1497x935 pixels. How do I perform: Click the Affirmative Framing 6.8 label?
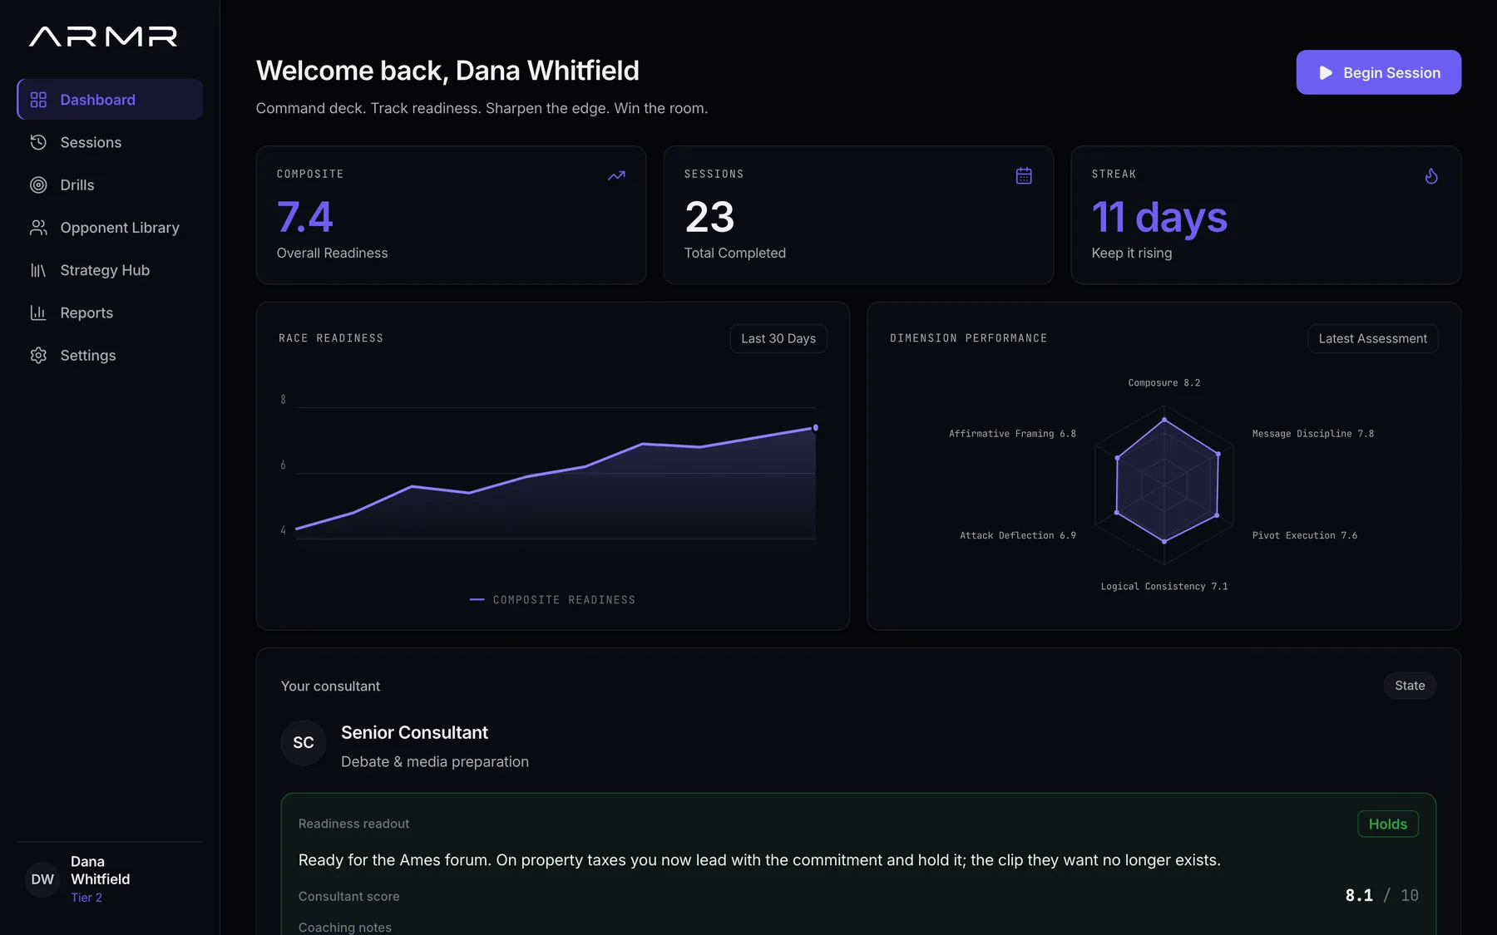click(1012, 434)
